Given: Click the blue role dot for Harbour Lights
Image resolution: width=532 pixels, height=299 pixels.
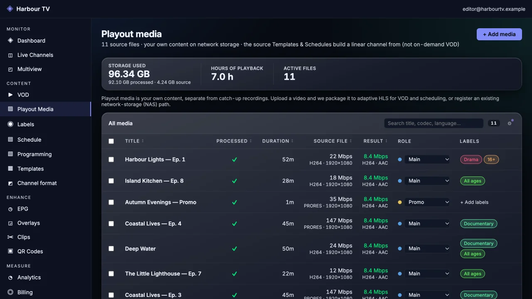Looking at the screenshot, I should [x=400, y=159].
